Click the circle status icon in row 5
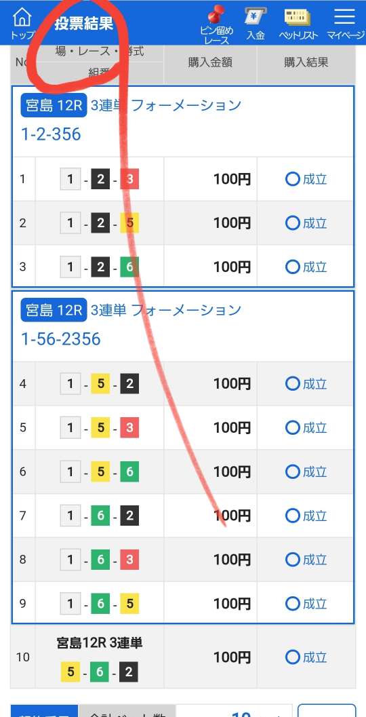366x717 pixels. coord(292,427)
